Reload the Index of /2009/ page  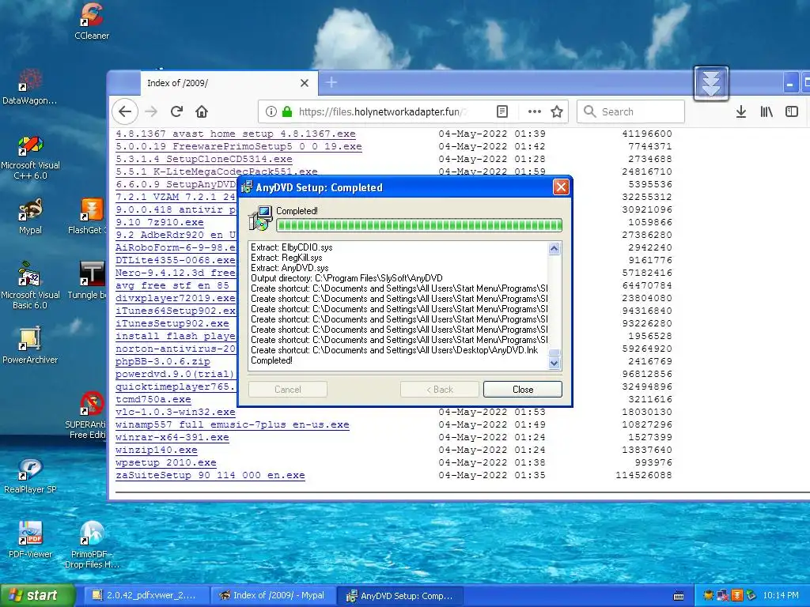(x=176, y=111)
